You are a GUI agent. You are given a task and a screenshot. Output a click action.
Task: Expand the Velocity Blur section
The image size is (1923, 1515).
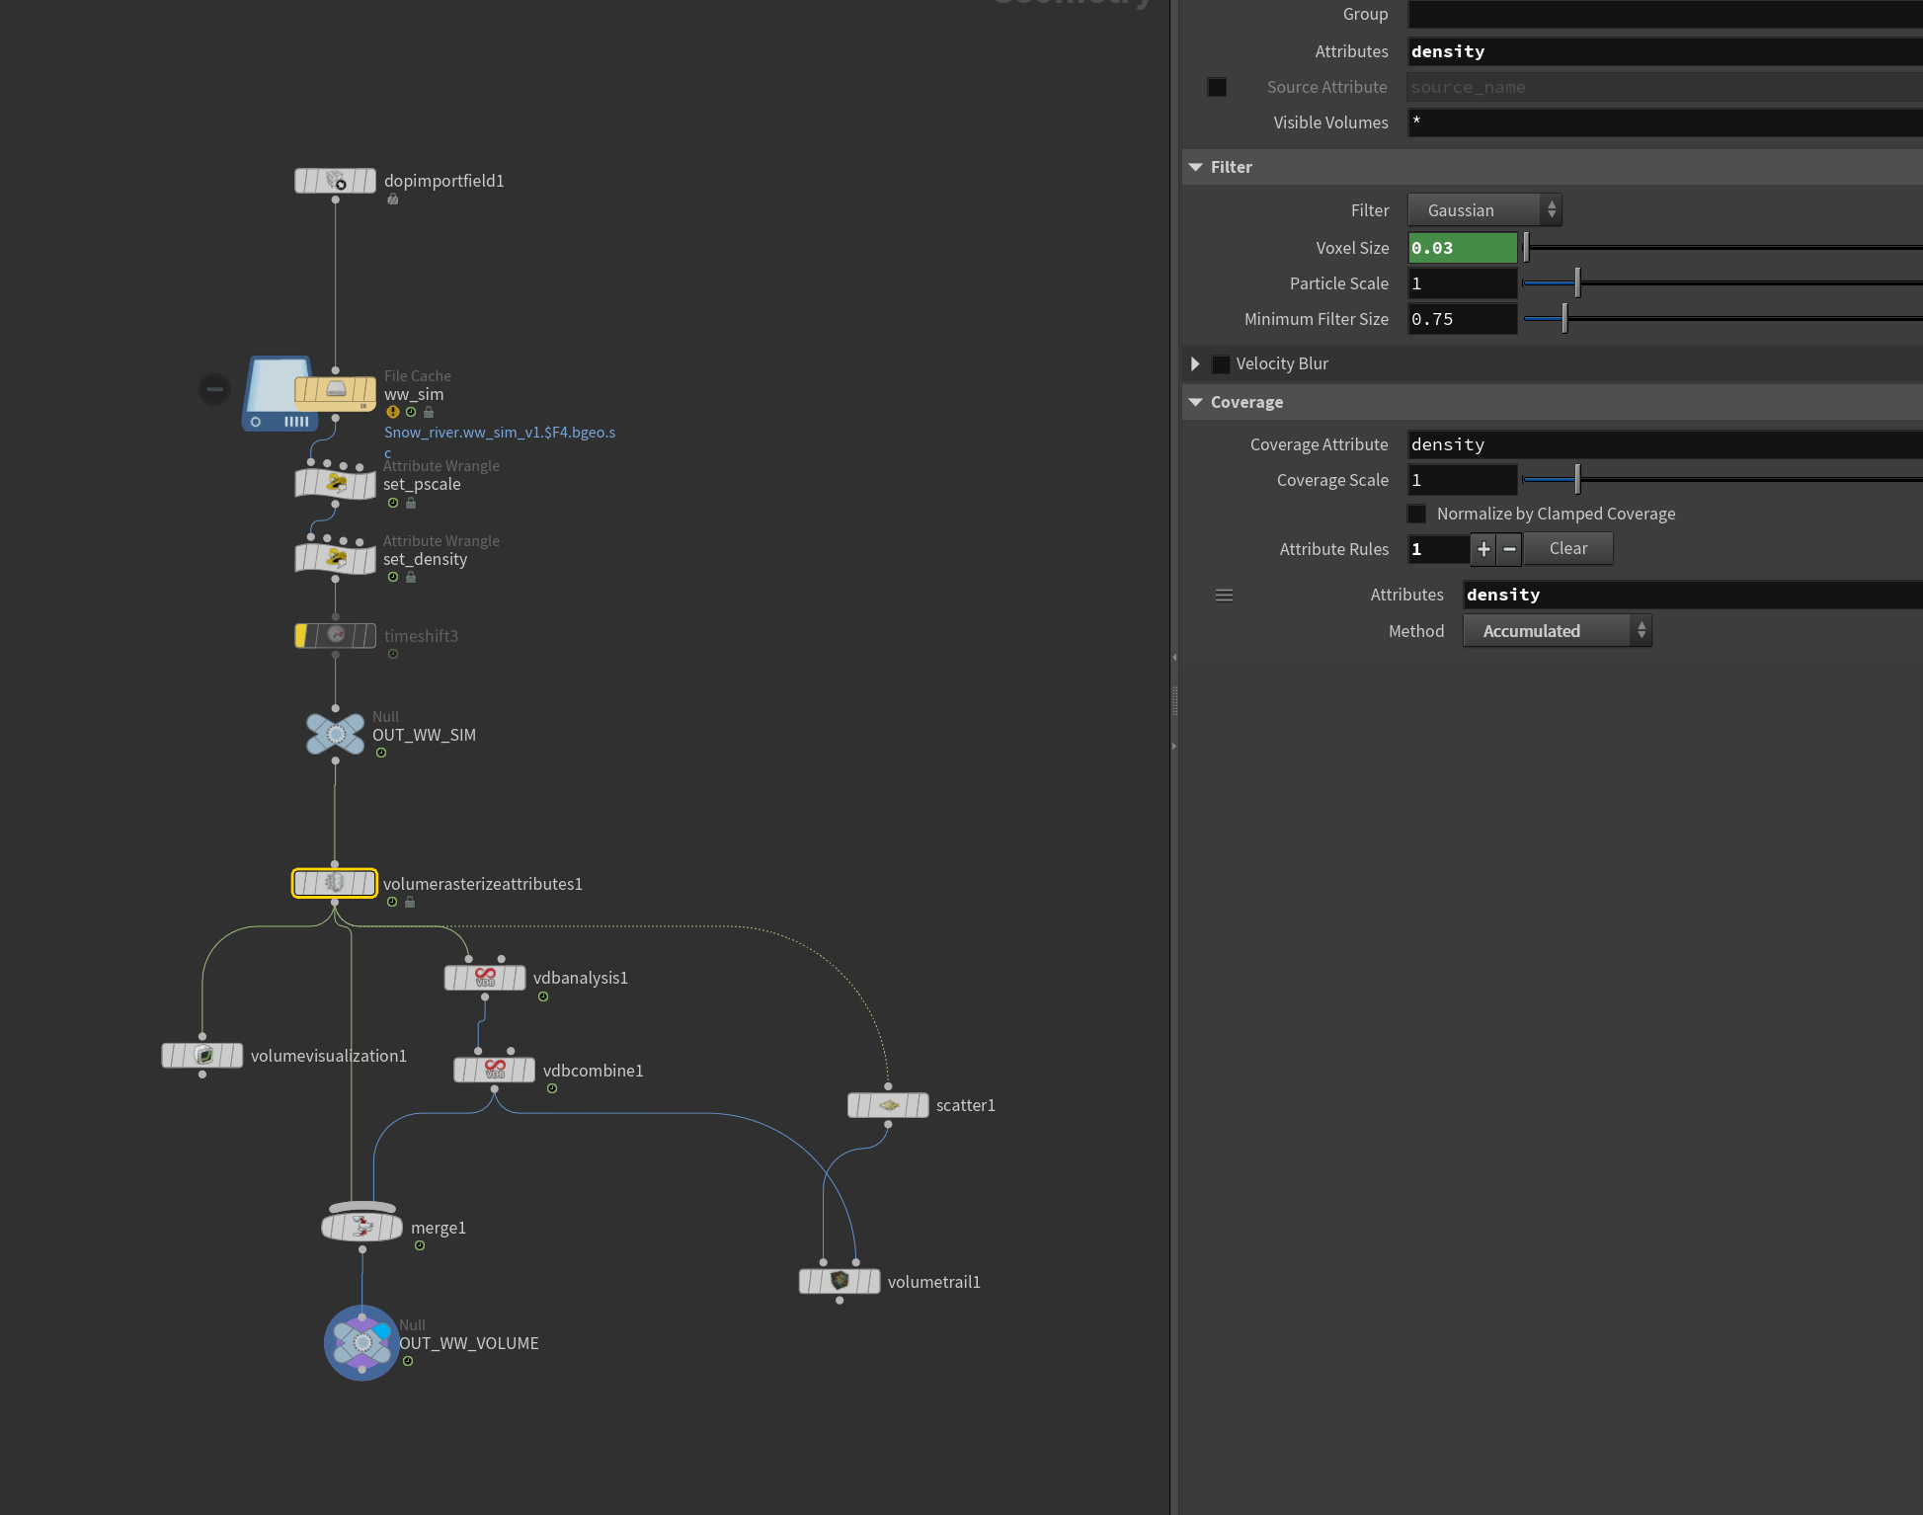1195,363
